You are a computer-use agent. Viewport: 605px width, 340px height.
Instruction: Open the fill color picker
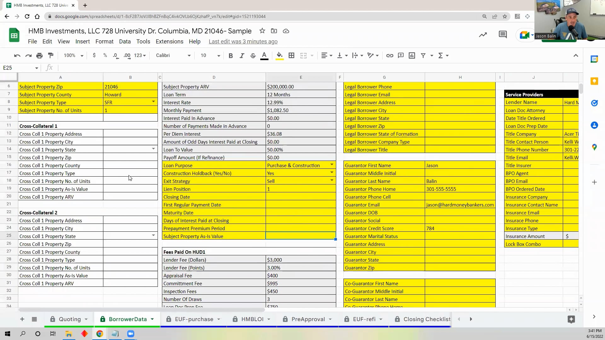point(279,56)
